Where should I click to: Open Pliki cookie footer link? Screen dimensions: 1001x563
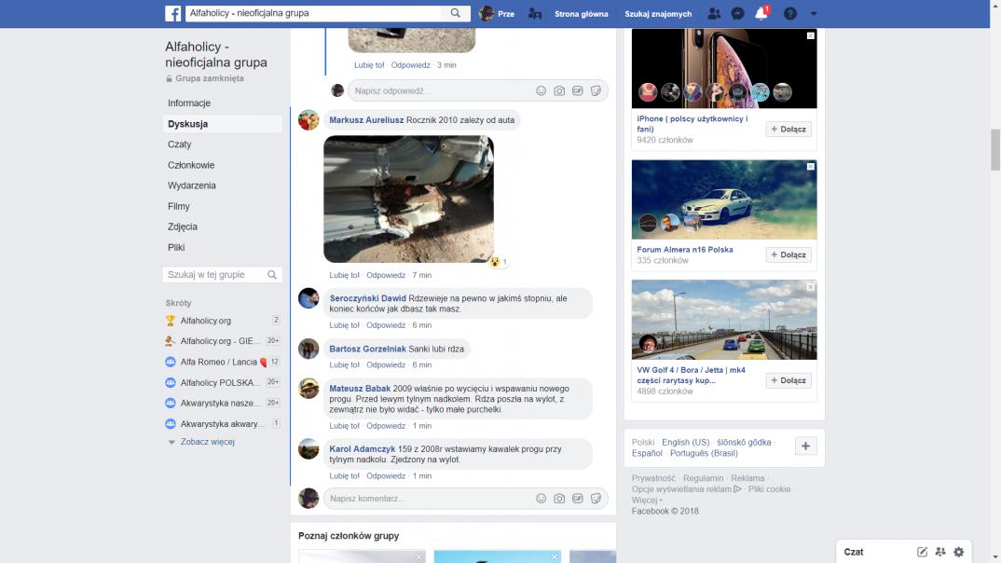point(769,489)
